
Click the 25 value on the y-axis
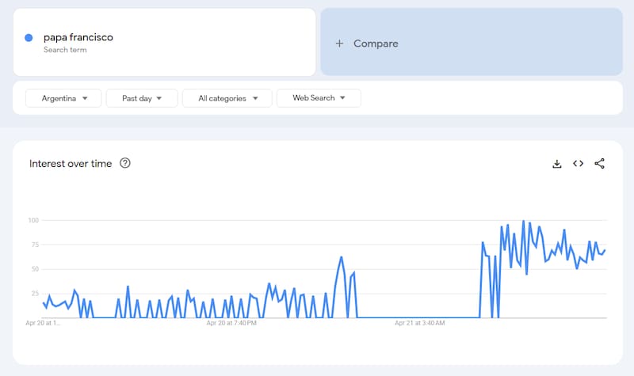tap(35, 294)
